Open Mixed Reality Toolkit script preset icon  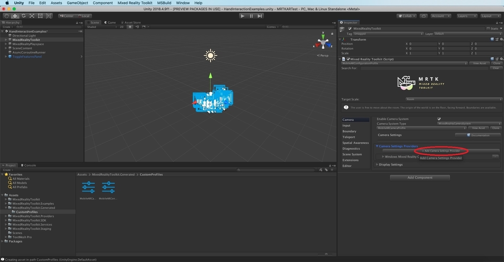[x=496, y=59]
